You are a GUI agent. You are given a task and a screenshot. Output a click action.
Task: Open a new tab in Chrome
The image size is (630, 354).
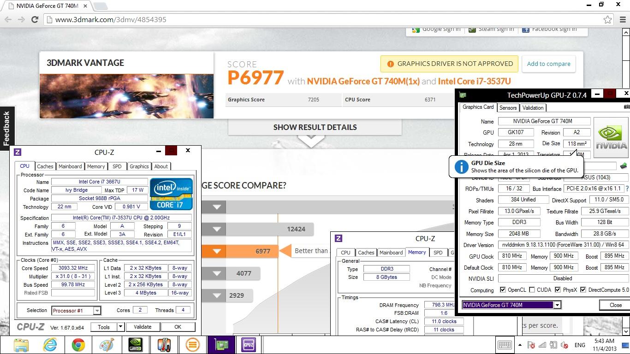coord(100,6)
